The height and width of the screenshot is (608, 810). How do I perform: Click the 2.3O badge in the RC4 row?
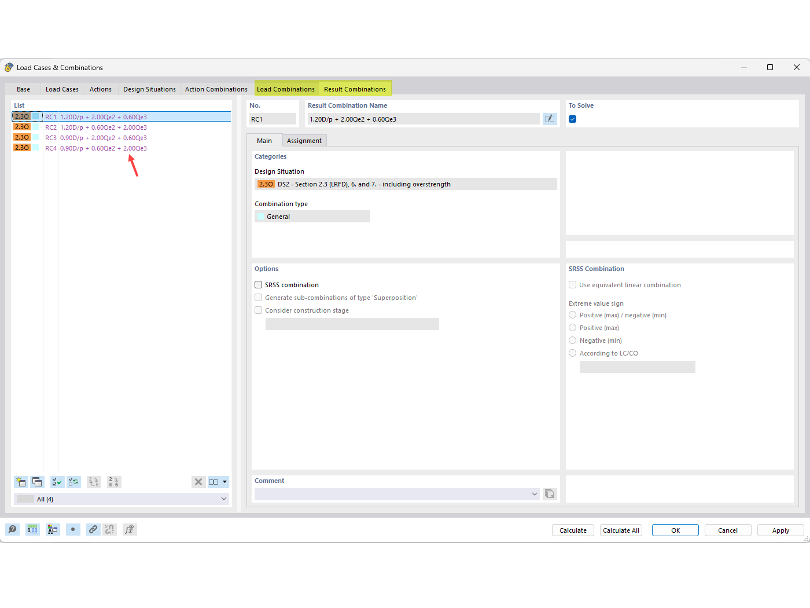click(22, 148)
